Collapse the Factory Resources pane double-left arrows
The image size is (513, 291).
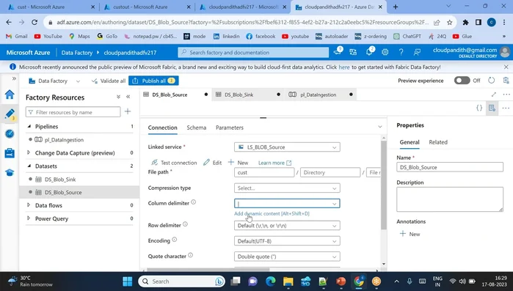pyautogui.click(x=128, y=97)
